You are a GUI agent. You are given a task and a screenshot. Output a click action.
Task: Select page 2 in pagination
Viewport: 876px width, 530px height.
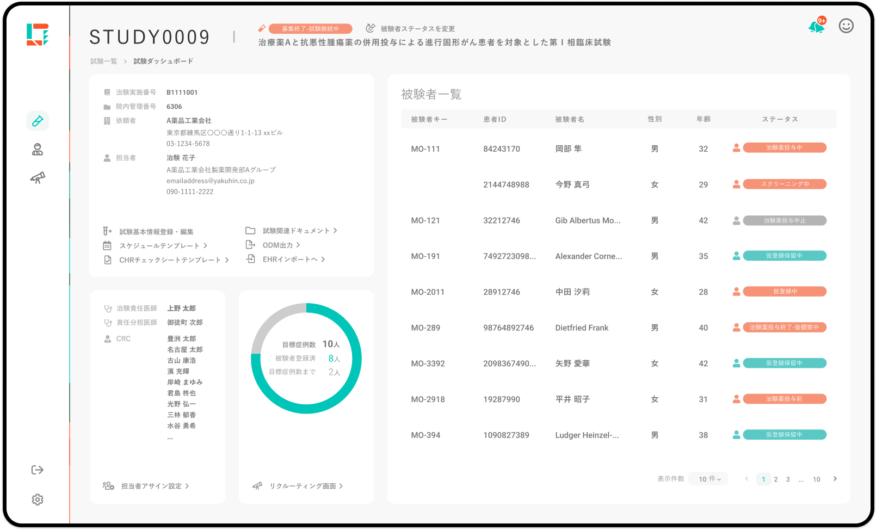coord(776,479)
